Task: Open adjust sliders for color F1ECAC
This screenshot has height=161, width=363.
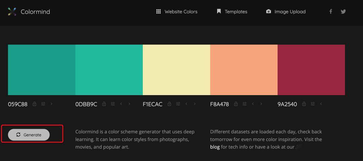Action: coord(178,104)
